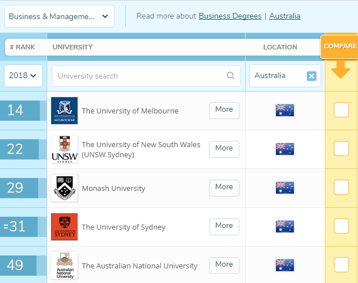Screen dimensions: 358x283
Task: Open University of Melbourne logo
Action: point(65,111)
